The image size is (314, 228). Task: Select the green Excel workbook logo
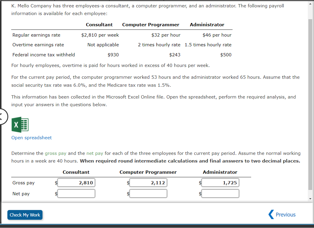click(x=20, y=124)
